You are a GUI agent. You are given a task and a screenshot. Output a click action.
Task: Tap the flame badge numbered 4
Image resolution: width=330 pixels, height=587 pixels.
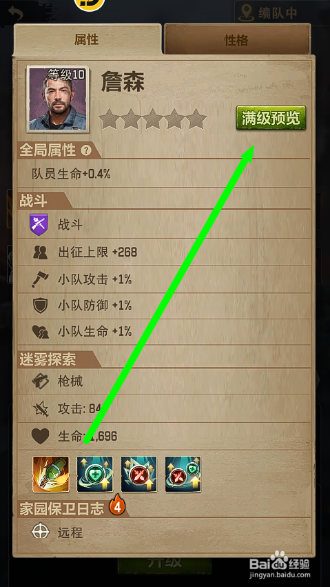(x=117, y=506)
